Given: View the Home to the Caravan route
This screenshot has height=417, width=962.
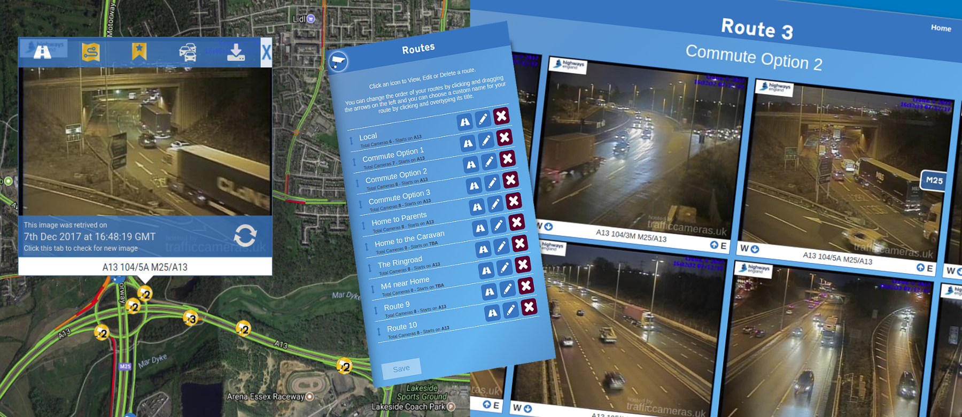Looking at the screenshot, I should pyautogui.click(x=480, y=228).
